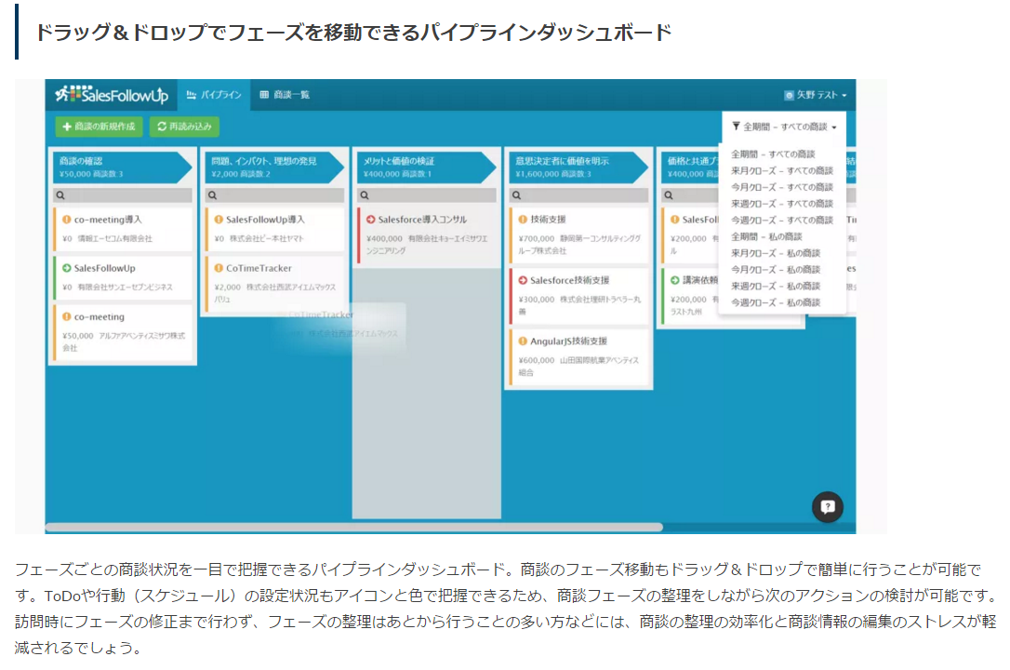The image size is (1010, 670).
Task: Click ¥300,000 amount on Salesforce技術支援 card
Action: [537, 300]
